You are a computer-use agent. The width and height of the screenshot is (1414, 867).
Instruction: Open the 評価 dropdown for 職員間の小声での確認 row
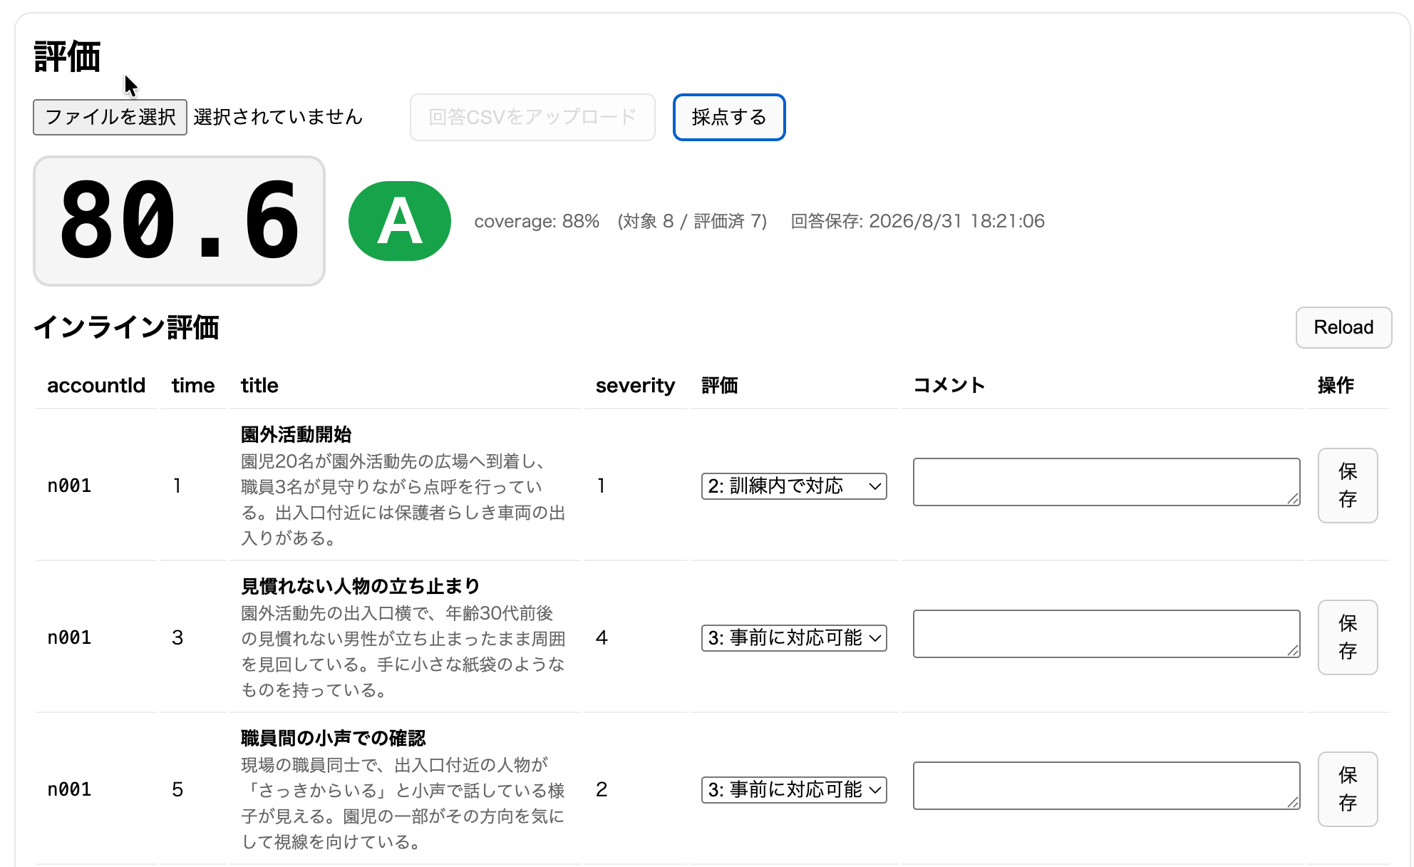794,790
